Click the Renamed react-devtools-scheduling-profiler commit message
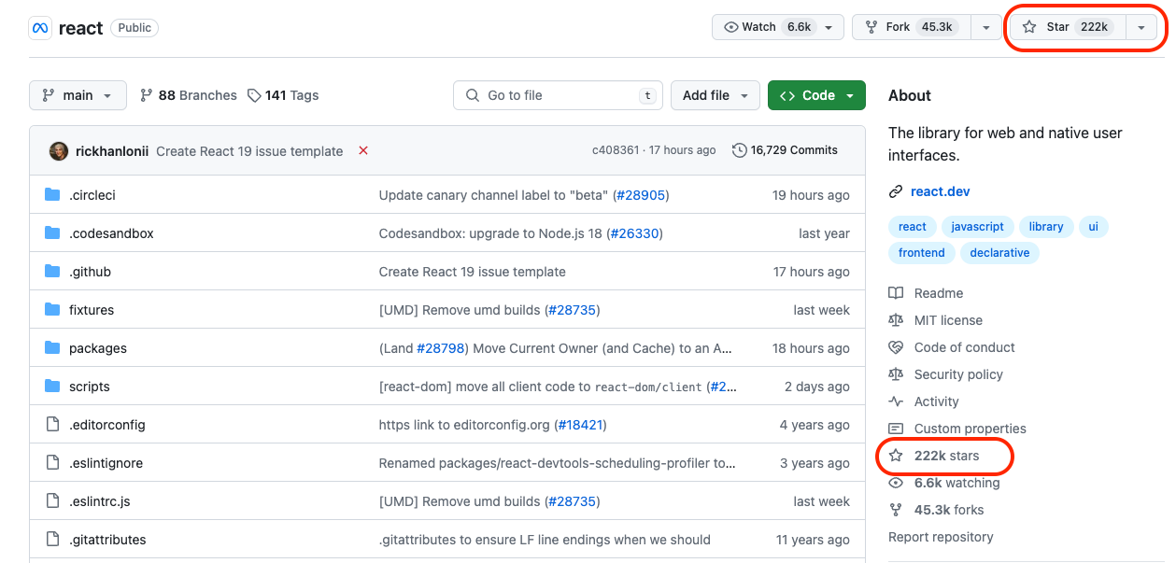Screen dimensions: 1176x563 pyautogui.click(x=557, y=463)
